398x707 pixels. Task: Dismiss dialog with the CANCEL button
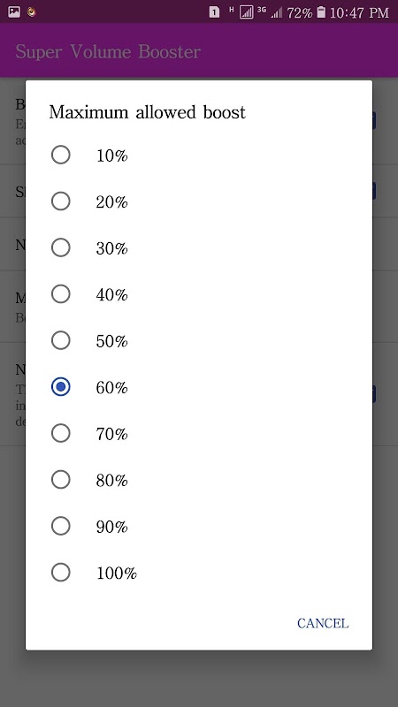pos(323,623)
